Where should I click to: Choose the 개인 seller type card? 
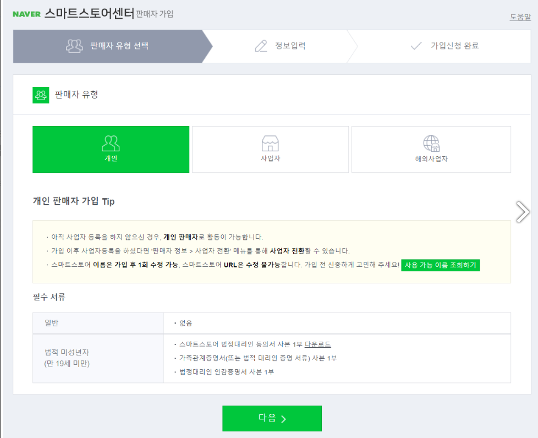[111, 149]
